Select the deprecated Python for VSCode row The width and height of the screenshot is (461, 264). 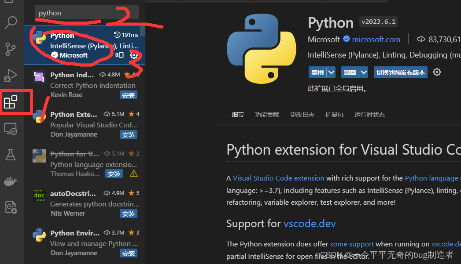(85, 164)
